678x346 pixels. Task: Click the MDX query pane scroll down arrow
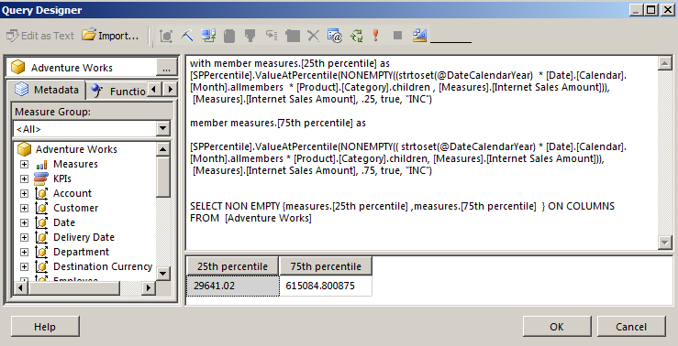(664, 243)
